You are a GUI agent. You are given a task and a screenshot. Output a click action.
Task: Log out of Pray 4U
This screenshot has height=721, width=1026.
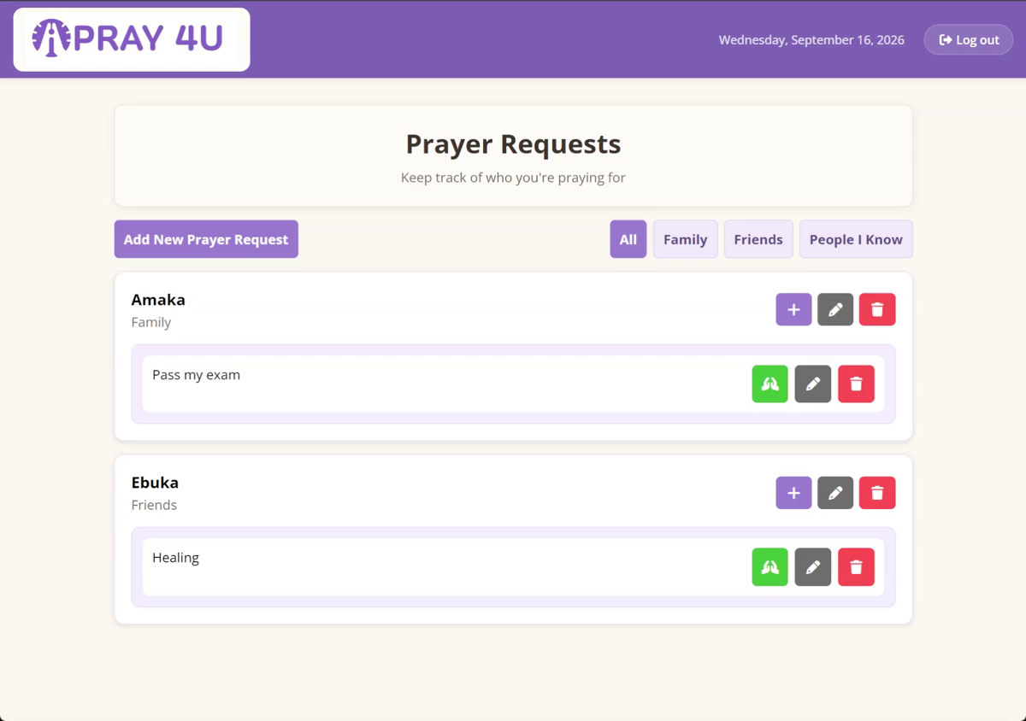coord(969,40)
